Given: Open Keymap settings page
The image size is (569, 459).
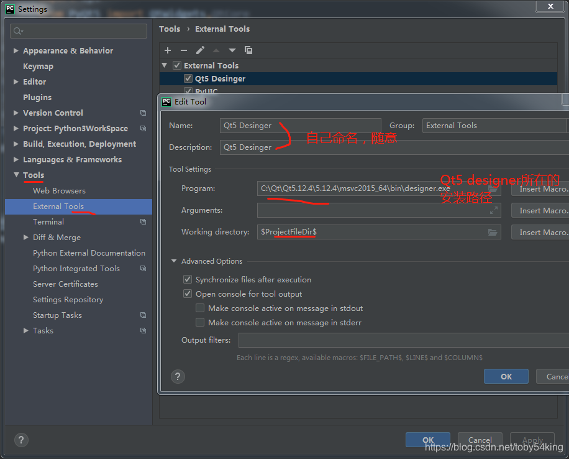Looking at the screenshot, I should 38,66.
